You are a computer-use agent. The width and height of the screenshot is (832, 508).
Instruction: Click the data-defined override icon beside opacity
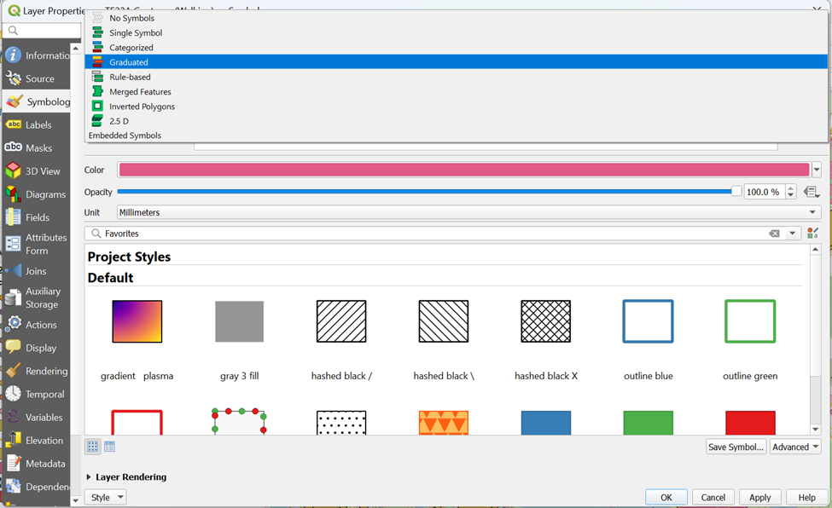pyautogui.click(x=812, y=192)
